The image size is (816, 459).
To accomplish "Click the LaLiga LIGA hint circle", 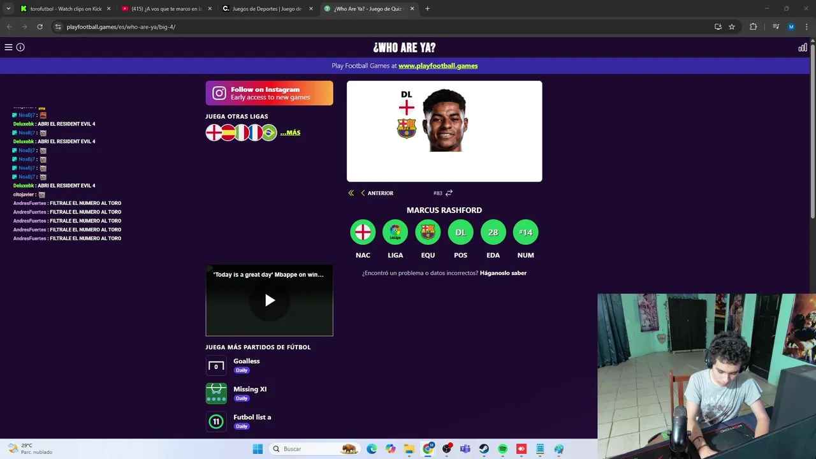I will pos(395,233).
